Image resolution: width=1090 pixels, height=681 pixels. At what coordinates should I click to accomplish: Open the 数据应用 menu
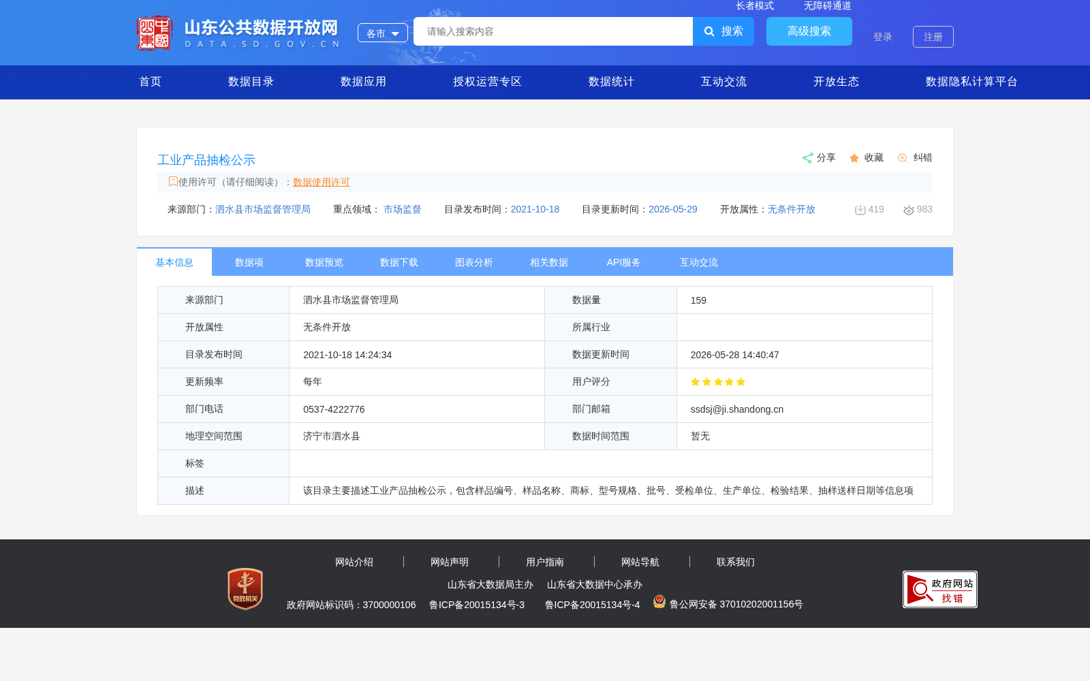[x=363, y=82]
